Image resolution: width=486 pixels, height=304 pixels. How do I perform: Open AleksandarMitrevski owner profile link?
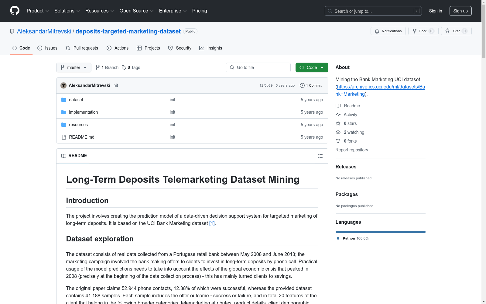coord(44,31)
